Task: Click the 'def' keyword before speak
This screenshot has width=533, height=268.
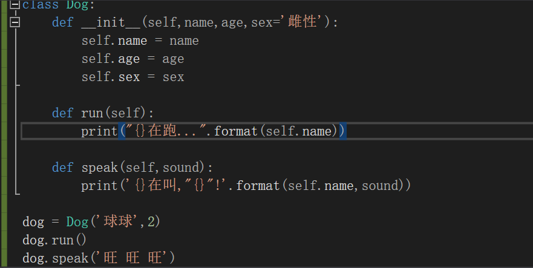Action: point(62,168)
